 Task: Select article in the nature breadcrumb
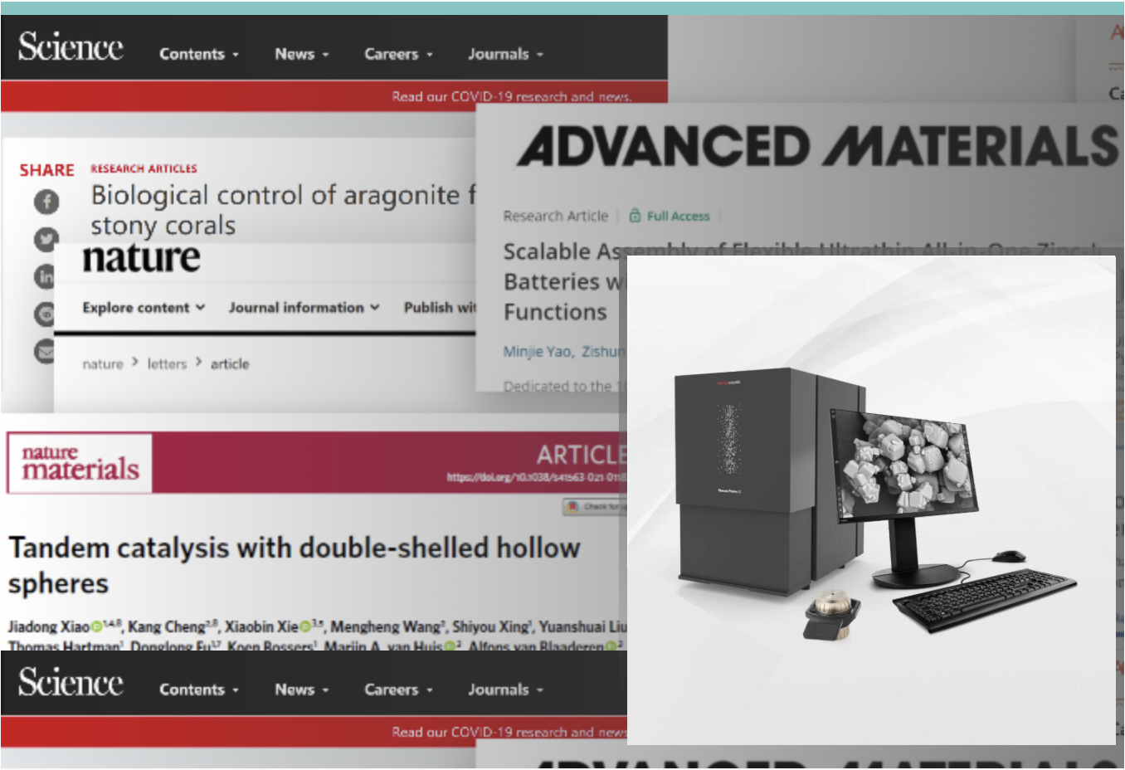pos(230,364)
